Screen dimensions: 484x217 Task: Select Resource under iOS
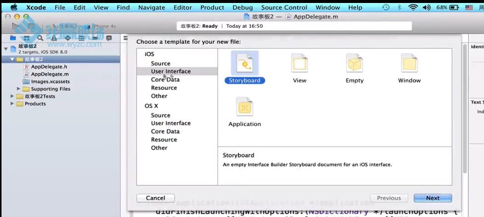point(164,88)
